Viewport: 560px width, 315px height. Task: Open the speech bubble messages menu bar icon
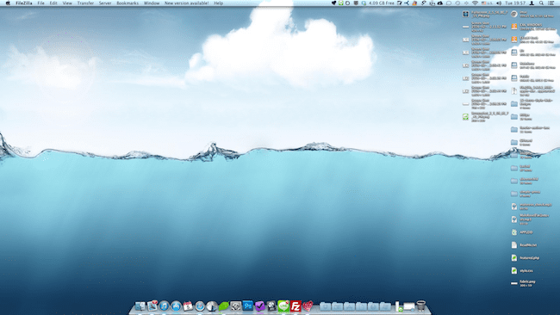click(449, 3)
